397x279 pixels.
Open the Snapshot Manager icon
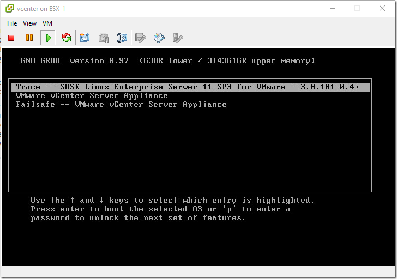pyautogui.click(x=122, y=38)
